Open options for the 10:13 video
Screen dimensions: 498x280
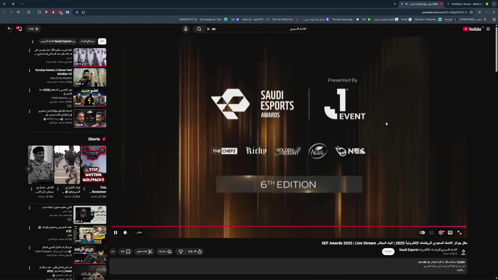29,50
